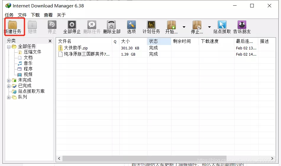
Task: Open dropdown arrow next to 停止 queue
Action: pyautogui.click(x=209, y=27)
